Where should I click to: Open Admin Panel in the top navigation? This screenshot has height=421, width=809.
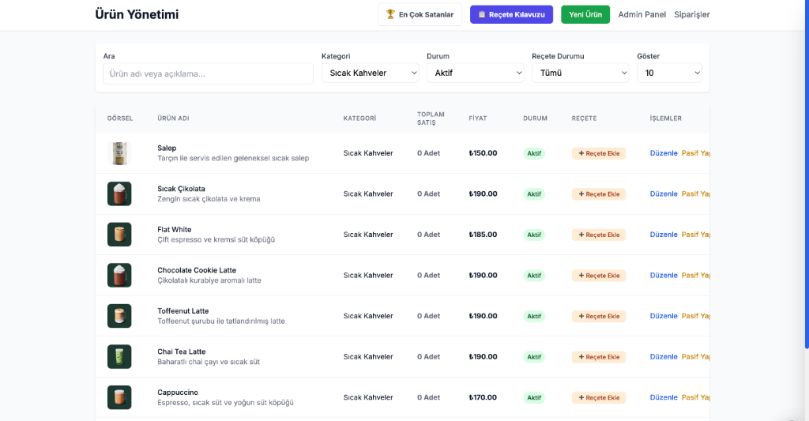click(642, 14)
